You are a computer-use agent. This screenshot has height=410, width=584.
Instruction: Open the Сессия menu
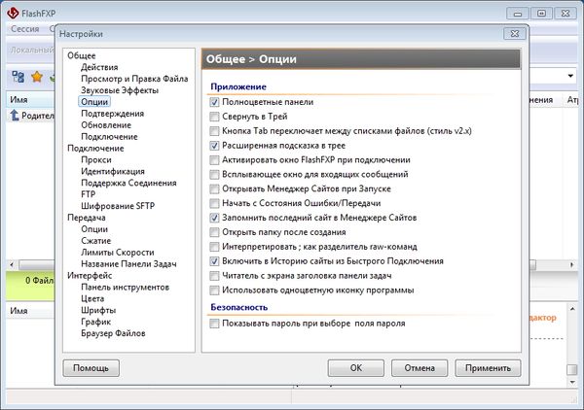click(24, 31)
